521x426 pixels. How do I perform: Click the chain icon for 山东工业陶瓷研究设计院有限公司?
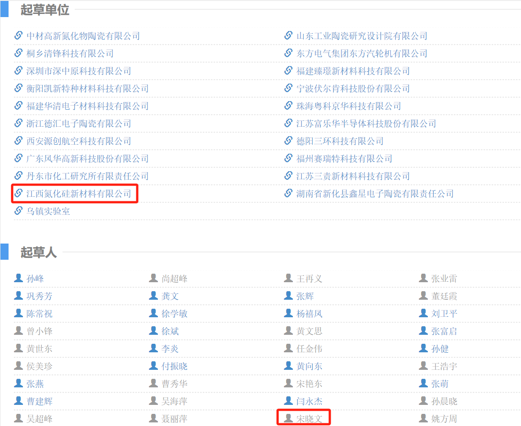tap(288, 35)
